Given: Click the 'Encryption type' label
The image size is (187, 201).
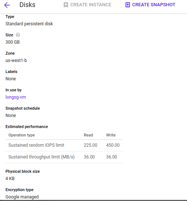Looking at the screenshot, I should (19, 190).
